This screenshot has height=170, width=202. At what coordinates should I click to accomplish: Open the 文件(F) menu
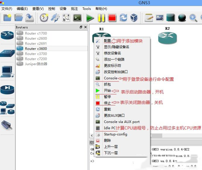tap(7, 9)
